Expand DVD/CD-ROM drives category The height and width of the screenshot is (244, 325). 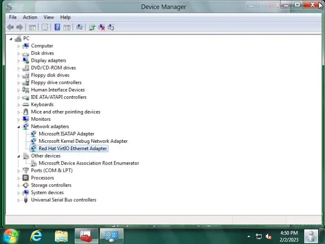tap(18, 68)
